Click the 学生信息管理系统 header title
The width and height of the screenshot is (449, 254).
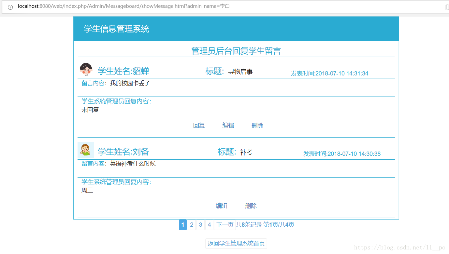point(117,29)
